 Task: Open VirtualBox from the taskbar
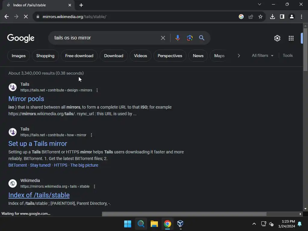[x=180, y=224]
